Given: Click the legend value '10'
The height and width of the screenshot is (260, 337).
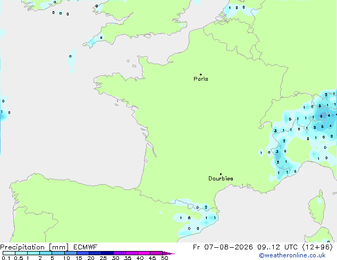Looking at the screenshot, I should point(66,258).
